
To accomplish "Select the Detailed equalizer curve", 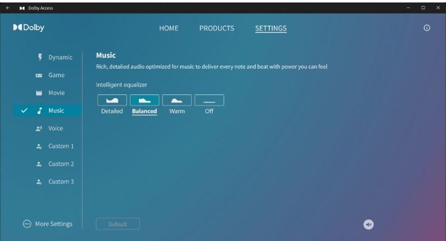I will [x=112, y=101].
